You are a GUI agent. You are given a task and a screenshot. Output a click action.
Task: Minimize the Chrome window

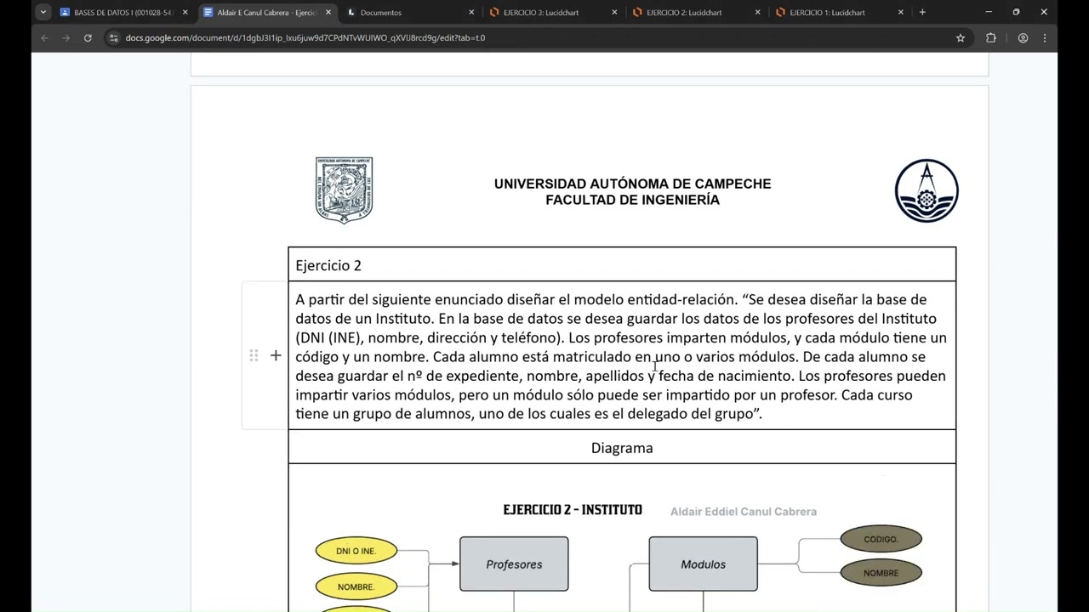(988, 12)
